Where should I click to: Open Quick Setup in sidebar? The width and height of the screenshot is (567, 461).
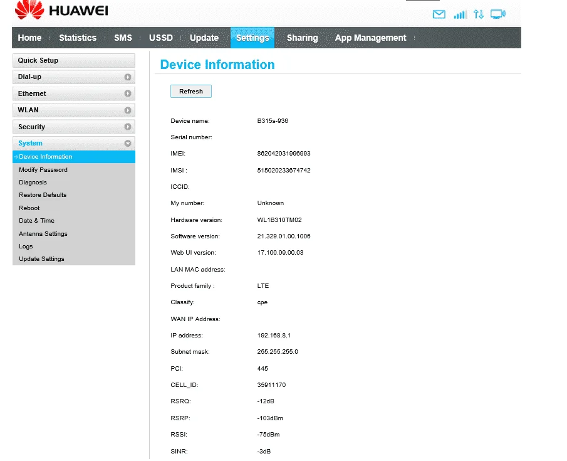(x=74, y=60)
